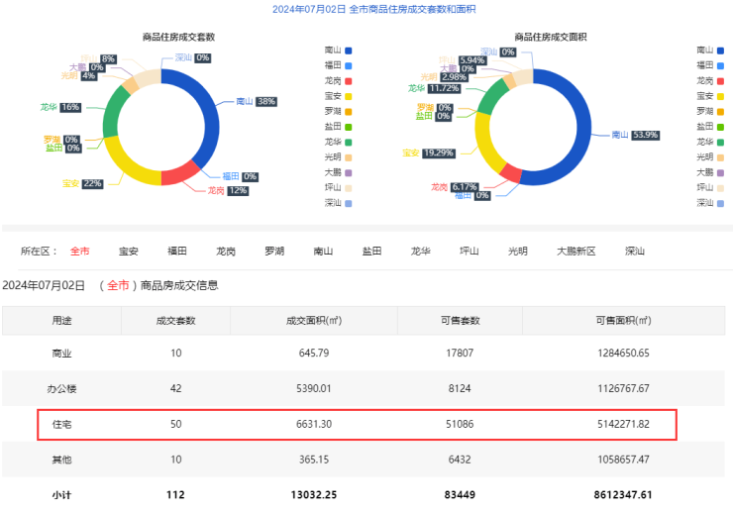Select the 全市 district filter tab
This screenshot has height=511, width=733.
click(79, 252)
